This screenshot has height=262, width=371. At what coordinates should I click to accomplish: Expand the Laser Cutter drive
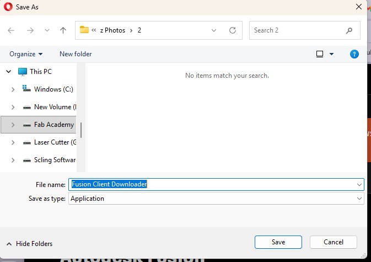coord(13,142)
